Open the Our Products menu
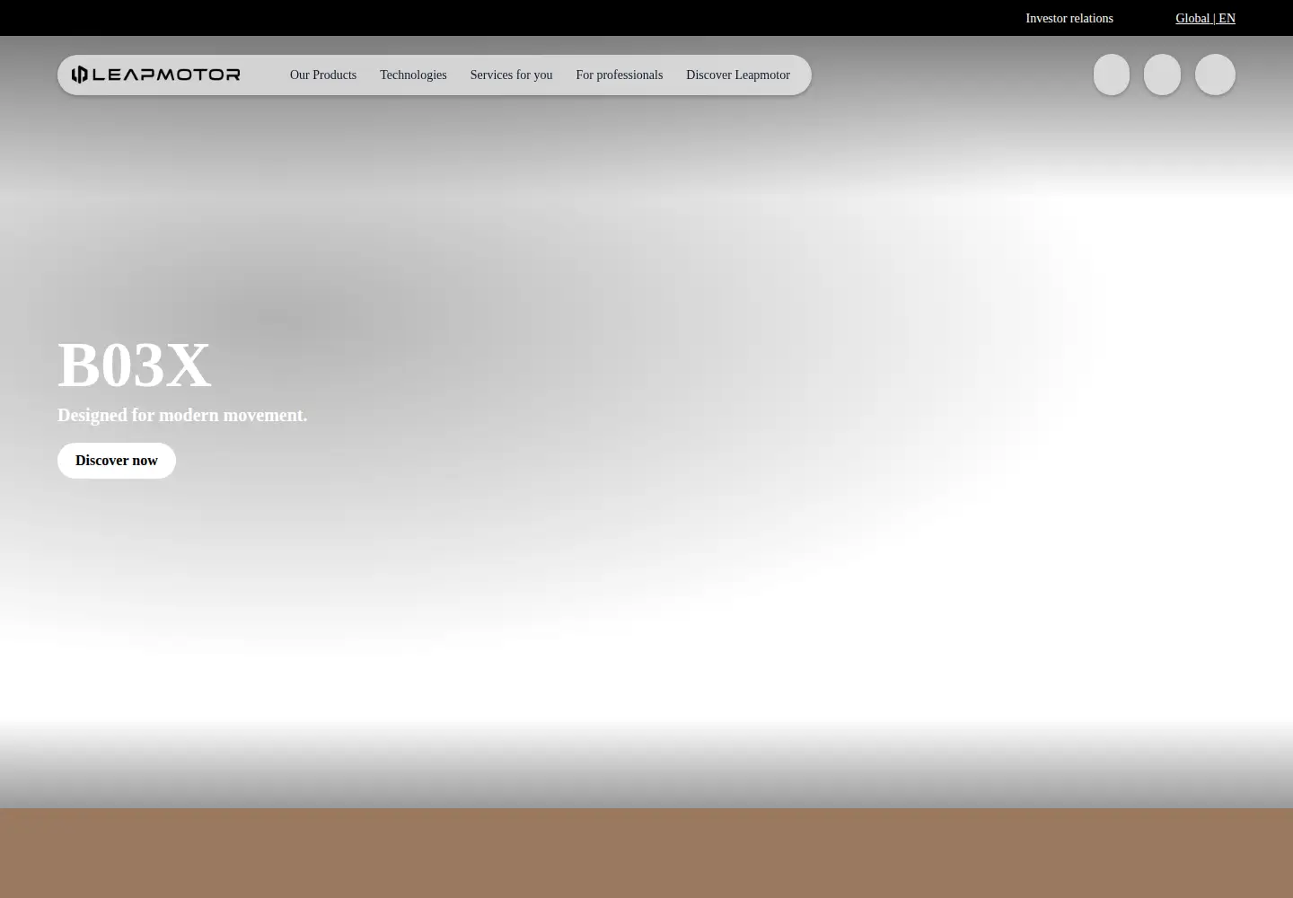The height and width of the screenshot is (898, 1293). click(x=323, y=75)
